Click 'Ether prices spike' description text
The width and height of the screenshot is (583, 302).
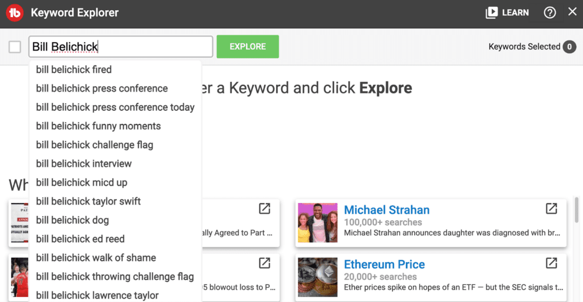453,288
